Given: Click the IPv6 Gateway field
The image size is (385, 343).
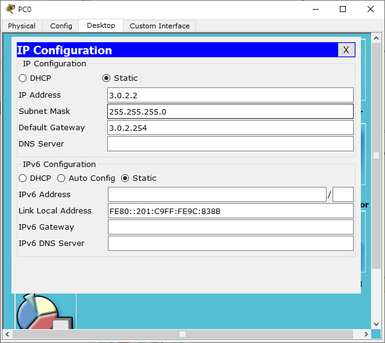Looking at the screenshot, I should (231, 227).
